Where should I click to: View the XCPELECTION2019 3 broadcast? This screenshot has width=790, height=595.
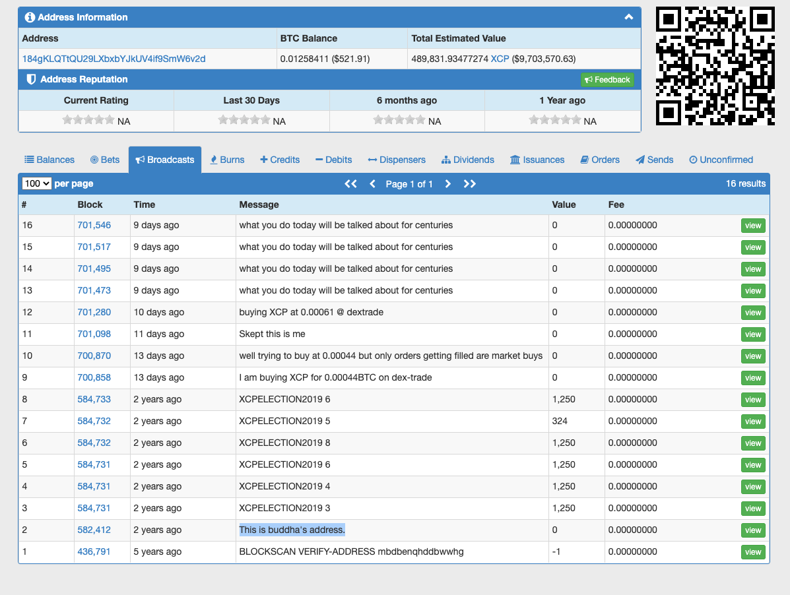coord(753,509)
